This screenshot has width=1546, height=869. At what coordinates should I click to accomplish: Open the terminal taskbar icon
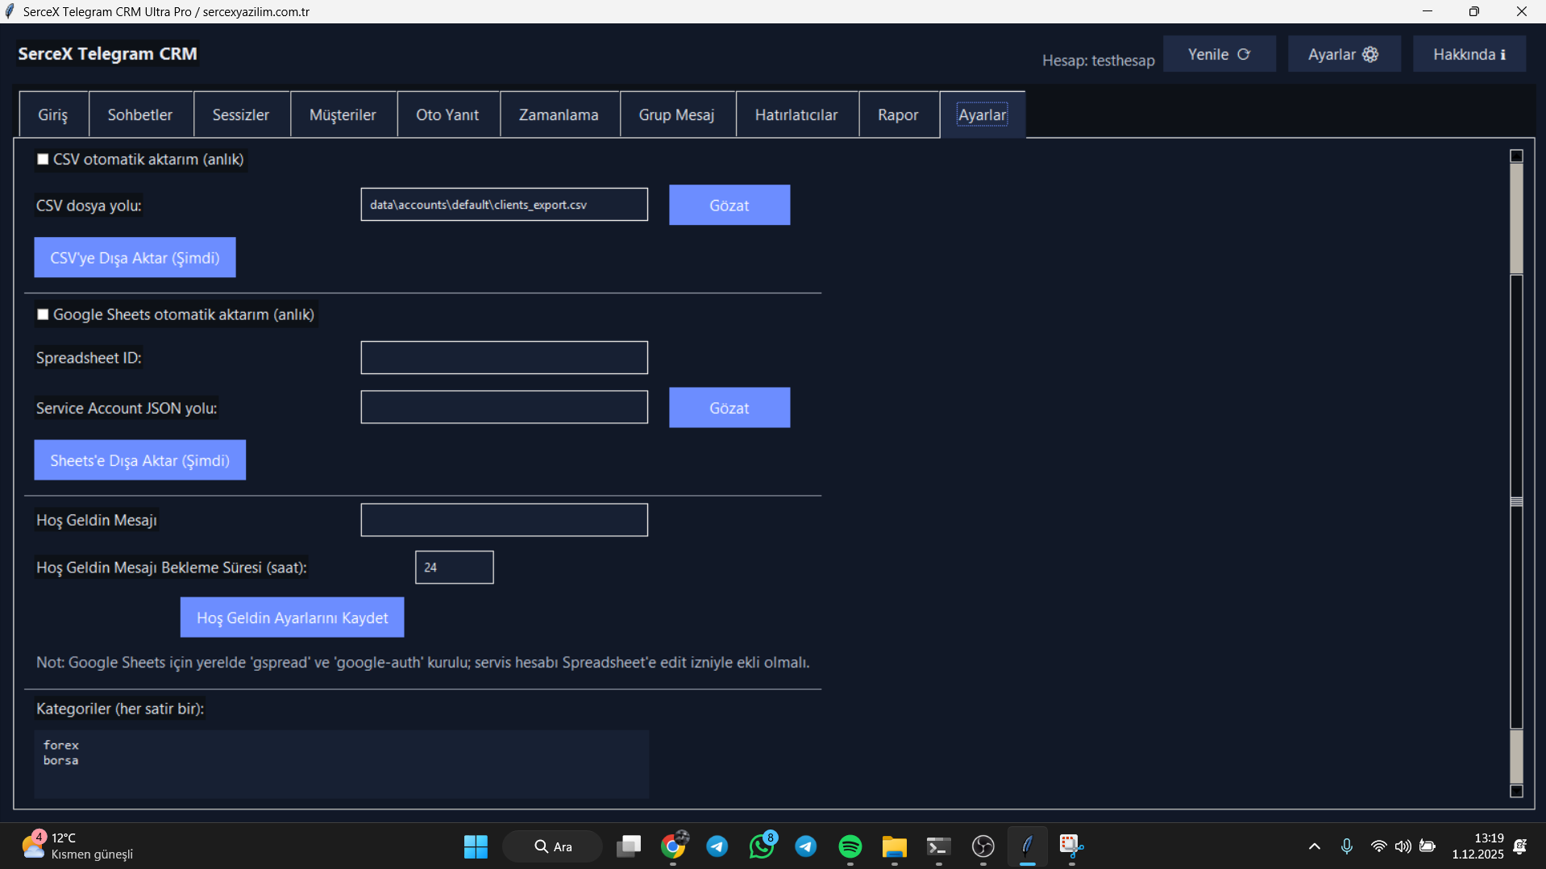pyautogui.click(x=938, y=846)
